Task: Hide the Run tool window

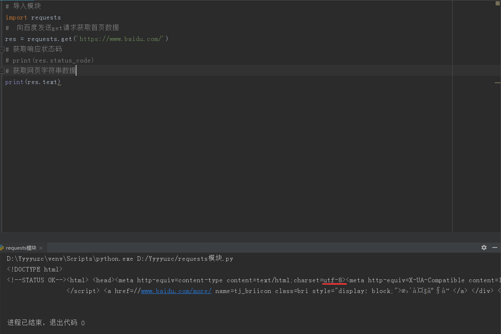Action: coord(494,247)
